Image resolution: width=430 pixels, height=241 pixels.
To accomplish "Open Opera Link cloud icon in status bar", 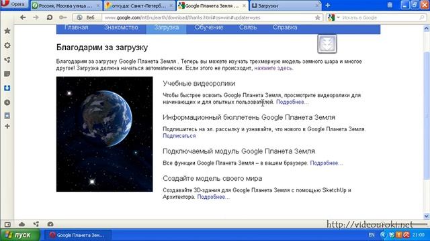I will pyautogui.click(x=21, y=224).
